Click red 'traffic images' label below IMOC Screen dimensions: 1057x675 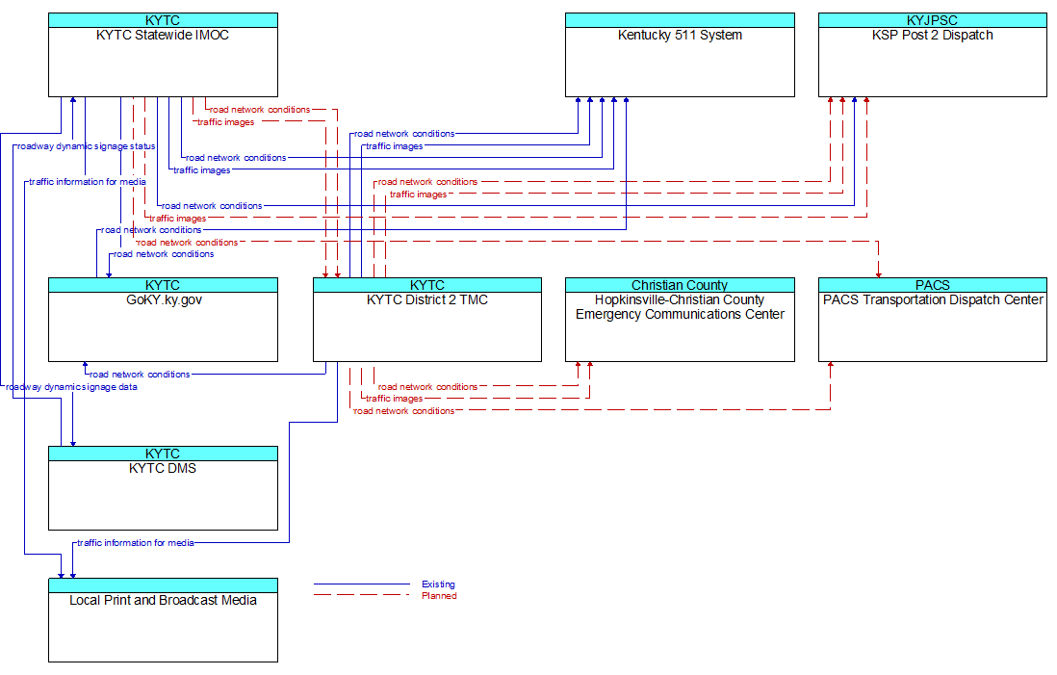[x=226, y=122]
